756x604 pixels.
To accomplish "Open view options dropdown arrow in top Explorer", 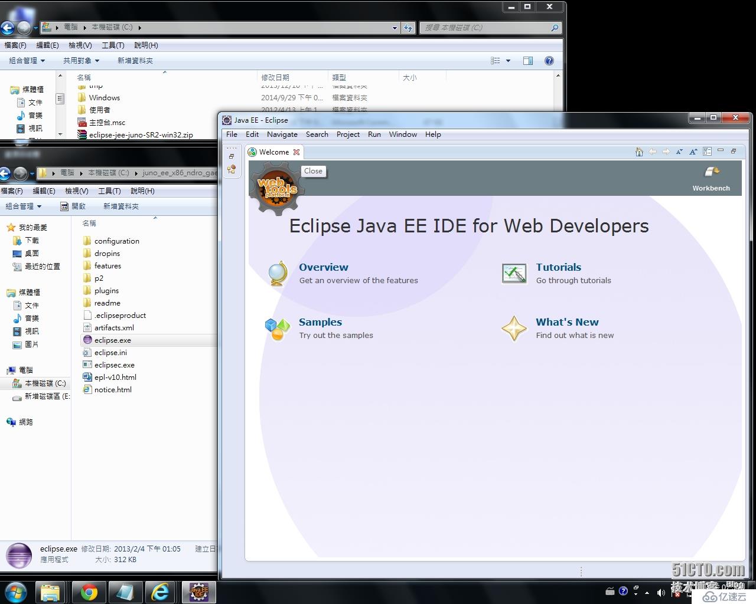I will [508, 61].
